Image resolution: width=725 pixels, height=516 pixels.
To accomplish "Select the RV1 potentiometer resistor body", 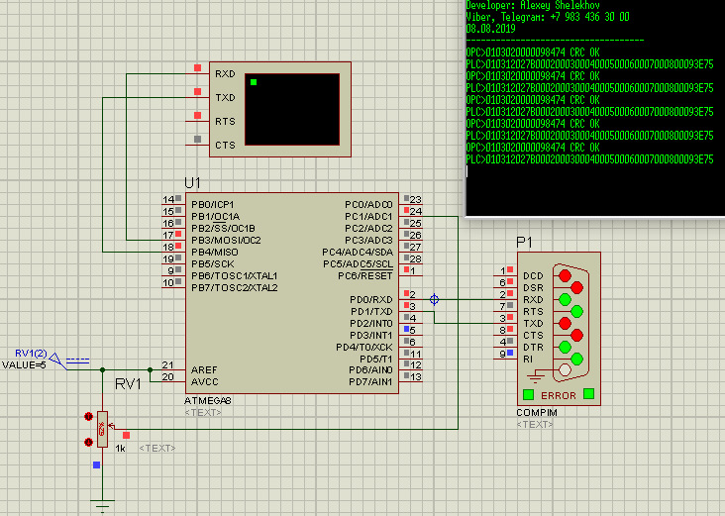I will tap(102, 429).
